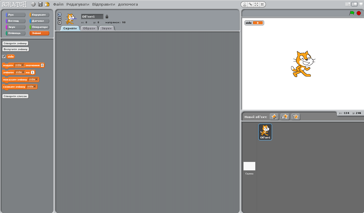Select the Датчики block category
364x213 pixels.
tap(39, 21)
